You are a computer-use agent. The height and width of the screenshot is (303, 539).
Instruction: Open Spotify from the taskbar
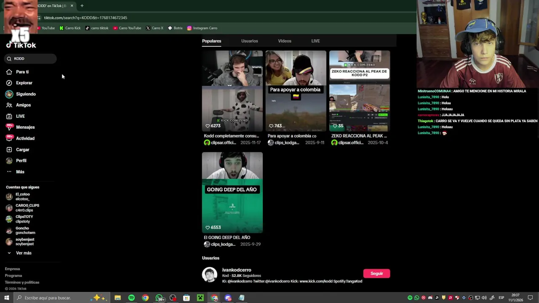(131, 298)
